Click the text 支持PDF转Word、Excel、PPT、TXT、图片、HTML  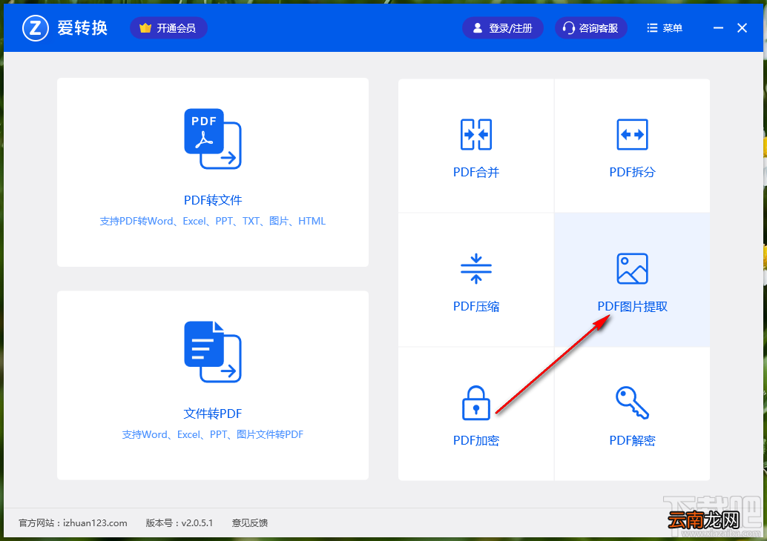213,222
